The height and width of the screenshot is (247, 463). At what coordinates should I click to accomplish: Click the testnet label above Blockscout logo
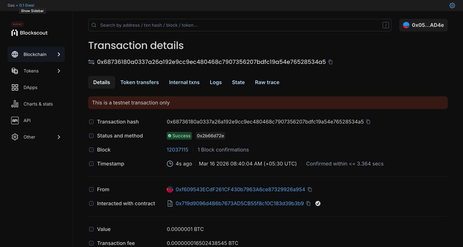[17, 24]
